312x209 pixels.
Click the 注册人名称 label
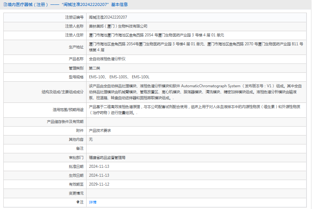click(74, 26)
